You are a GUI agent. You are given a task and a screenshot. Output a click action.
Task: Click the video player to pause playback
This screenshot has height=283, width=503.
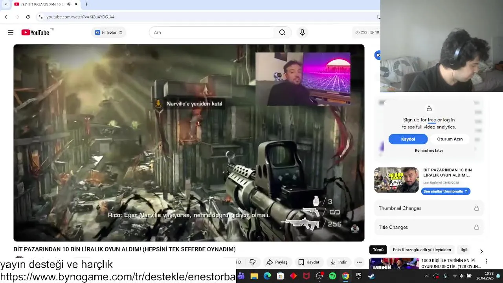(x=189, y=143)
